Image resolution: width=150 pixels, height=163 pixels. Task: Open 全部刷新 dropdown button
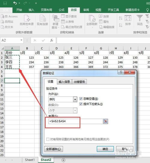92,22
